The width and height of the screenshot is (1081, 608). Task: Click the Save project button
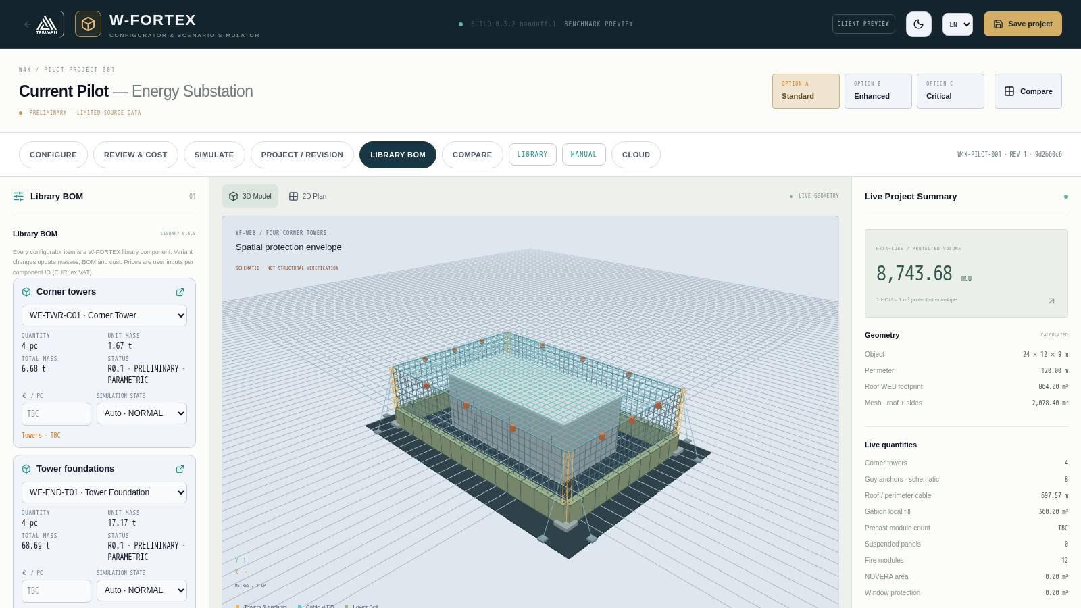pyautogui.click(x=1023, y=24)
